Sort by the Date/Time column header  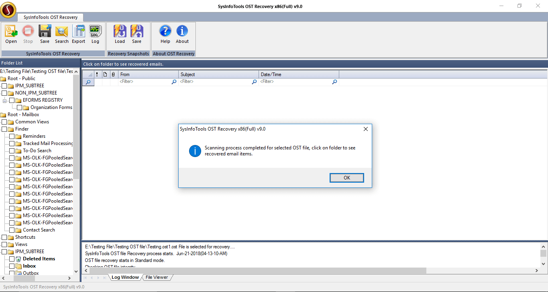pyautogui.click(x=299, y=75)
